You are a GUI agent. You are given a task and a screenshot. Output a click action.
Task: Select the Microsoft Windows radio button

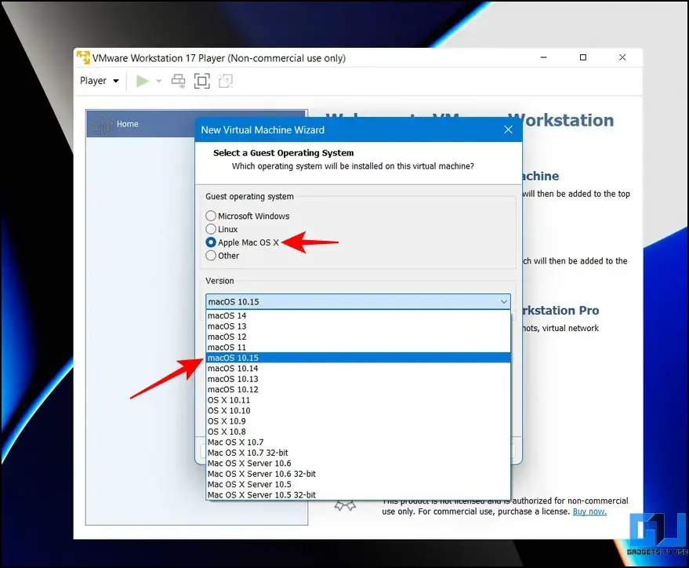[211, 216]
